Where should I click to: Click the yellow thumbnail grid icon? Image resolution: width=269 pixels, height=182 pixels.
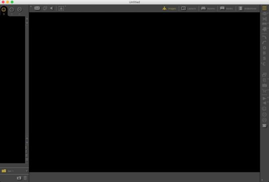pos(264,8)
